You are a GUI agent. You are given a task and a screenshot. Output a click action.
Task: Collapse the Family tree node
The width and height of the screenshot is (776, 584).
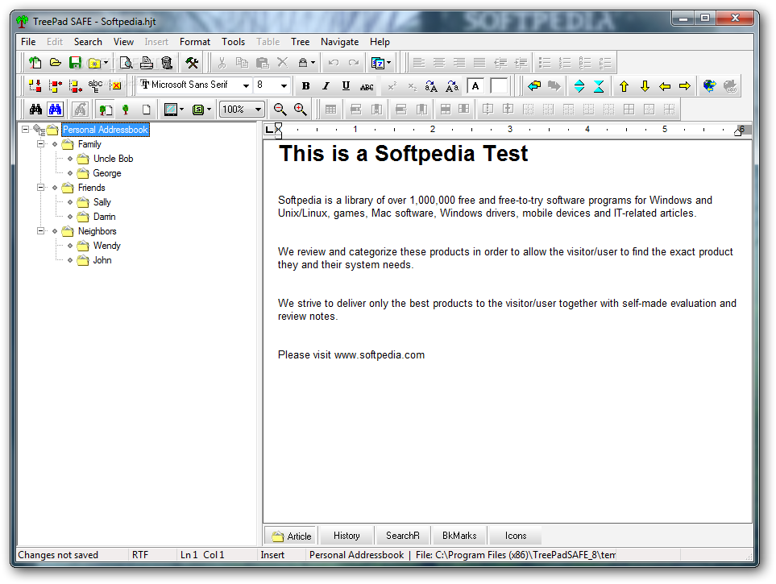(41, 144)
